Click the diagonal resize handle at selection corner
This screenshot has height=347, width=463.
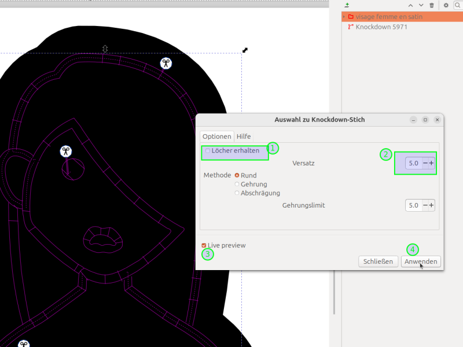245,50
